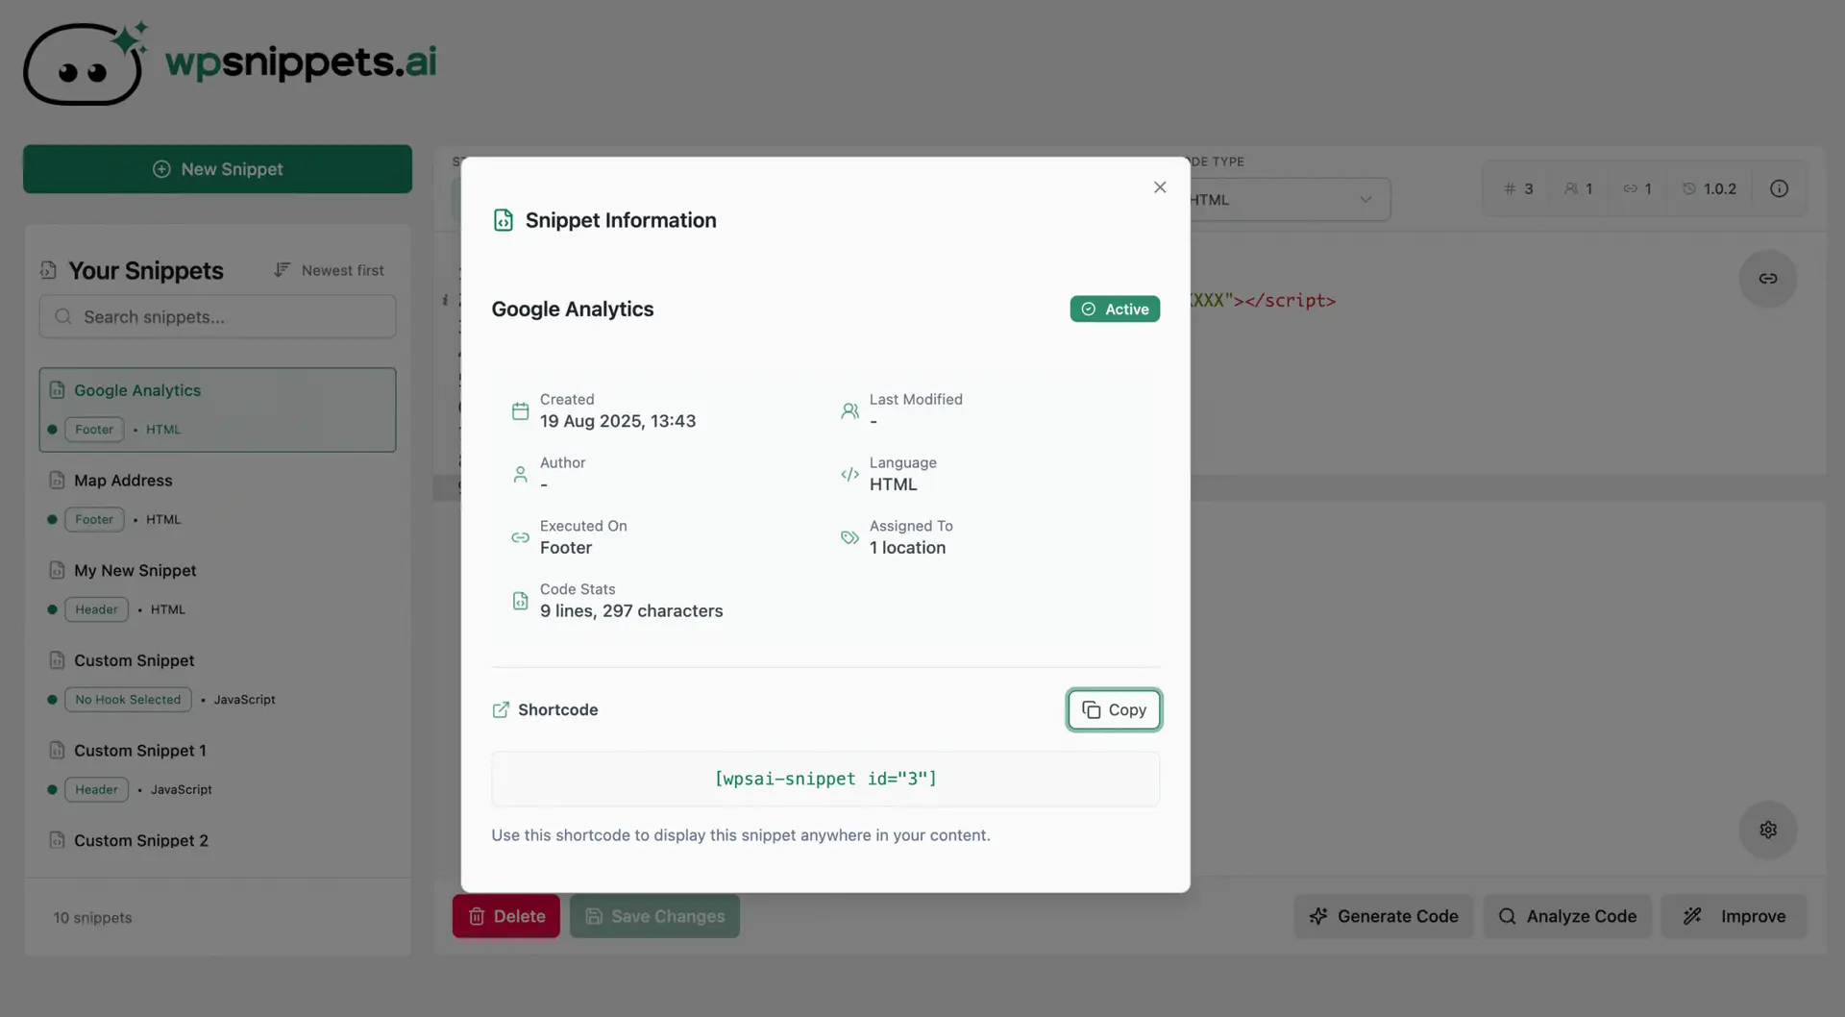Click the round link button in editor
The image size is (1845, 1017).
tap(1767, 279)
